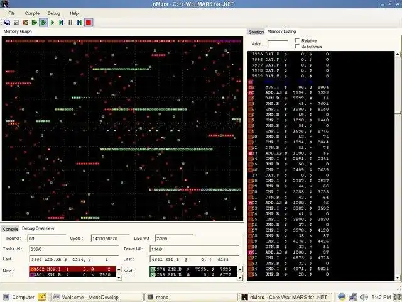Open the File menu
Viewport: 402px width, 302px height.
tap(11, 13)
